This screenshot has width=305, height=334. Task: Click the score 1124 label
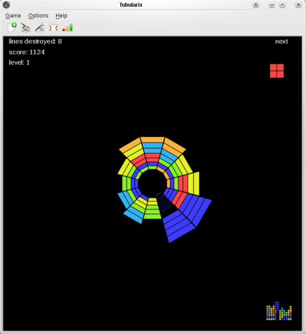[27, 52]
